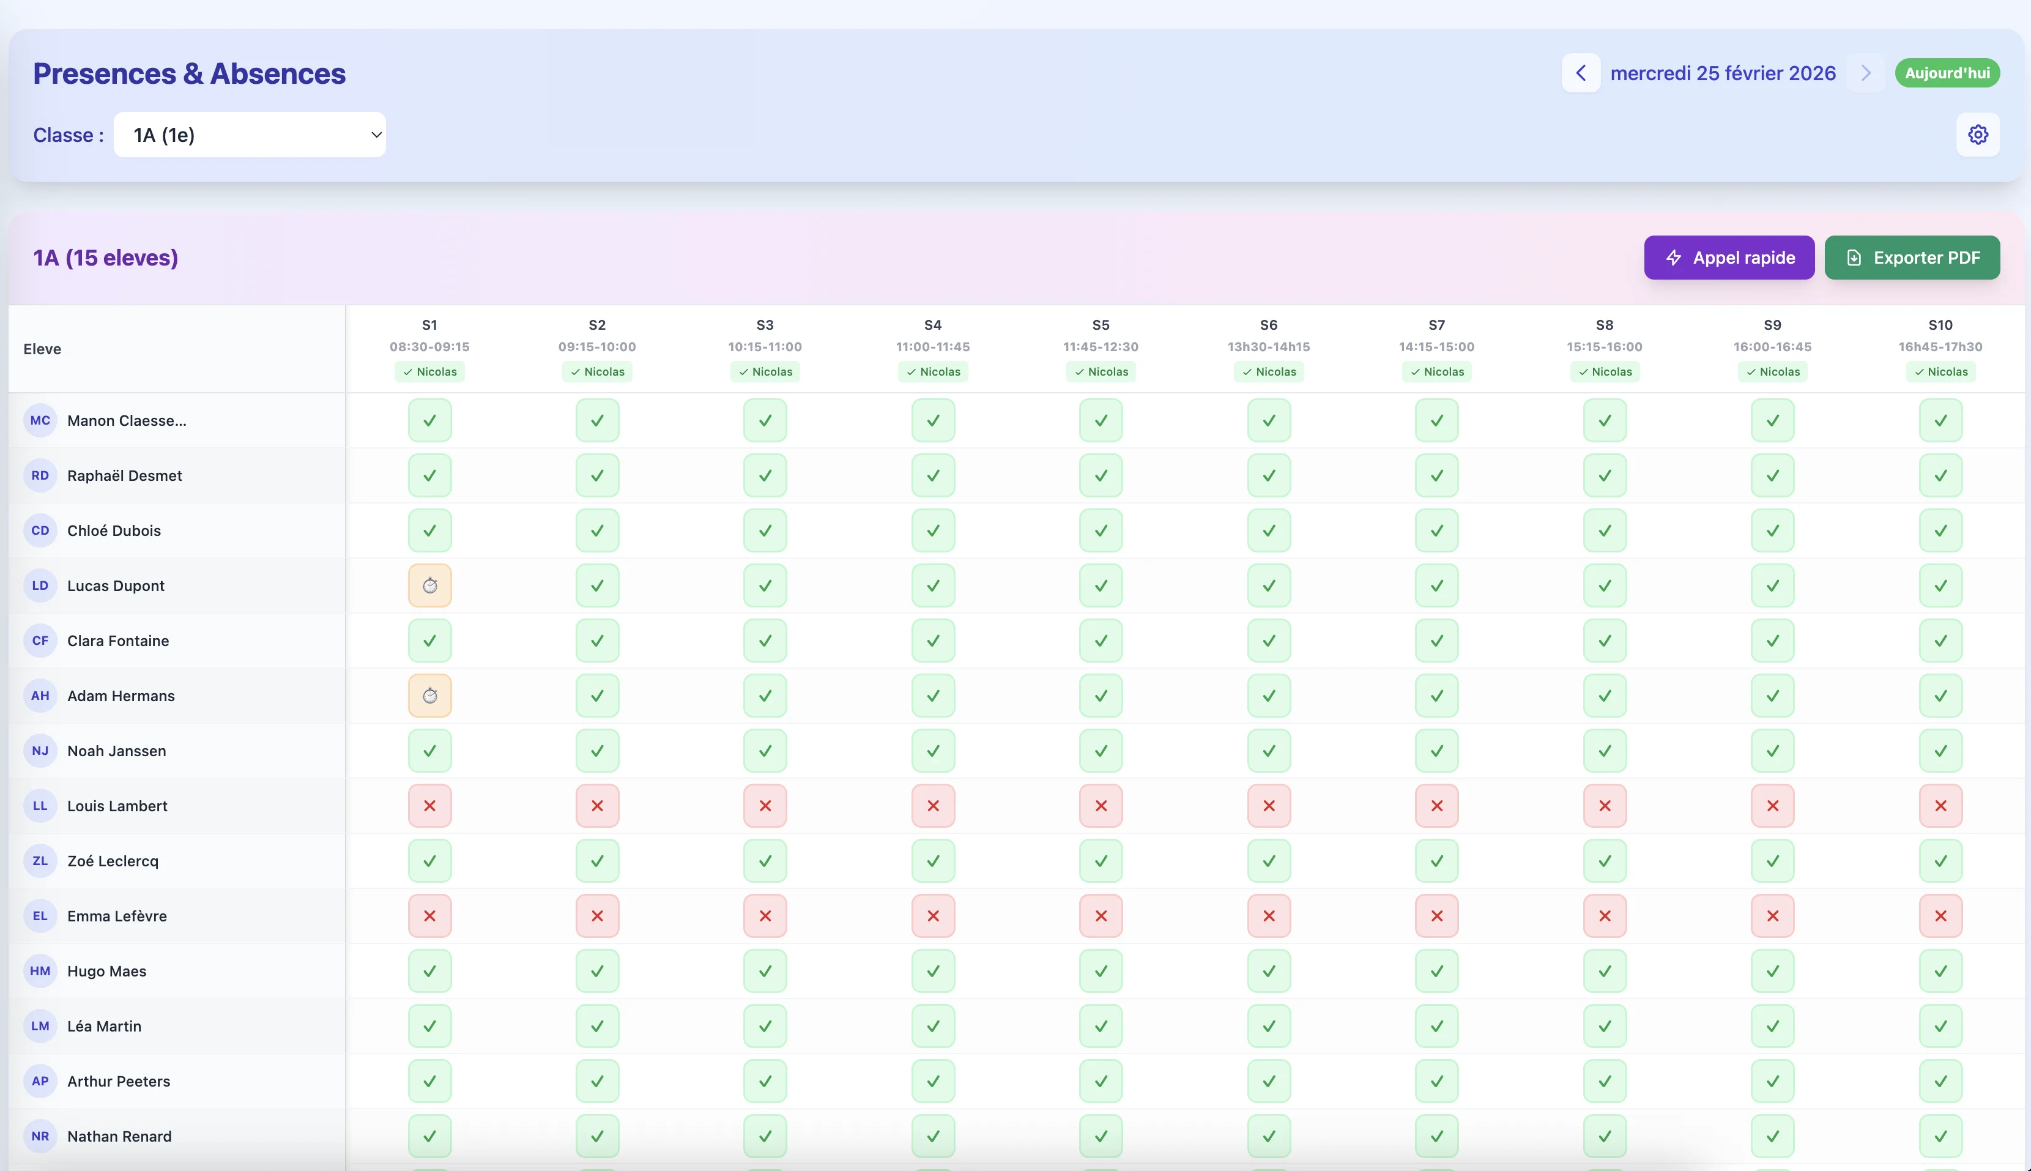Go to next day with right chevron
The height and width of the screenshot is (1171, 2031).
coord(1865,73)
